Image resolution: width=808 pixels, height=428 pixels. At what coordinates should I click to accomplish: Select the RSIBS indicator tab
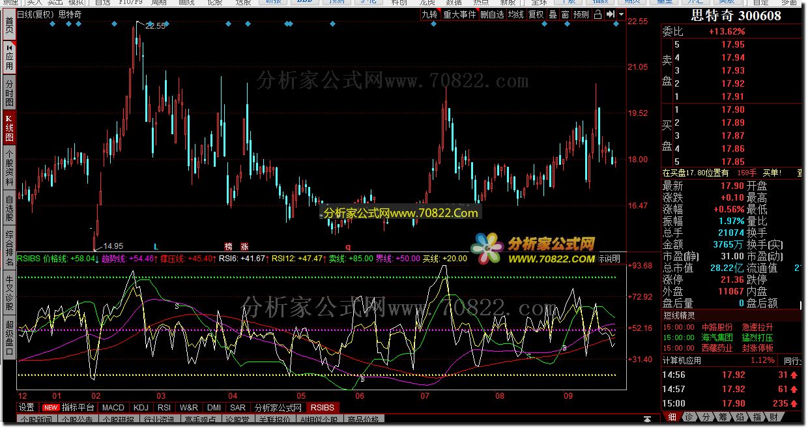[323, 408]
